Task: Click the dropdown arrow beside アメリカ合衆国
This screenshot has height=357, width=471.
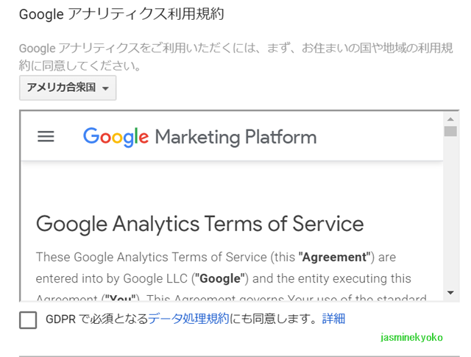Action: coord(106,88)
